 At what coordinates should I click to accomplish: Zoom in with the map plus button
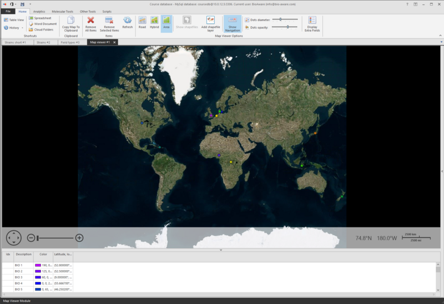[79, 238]
